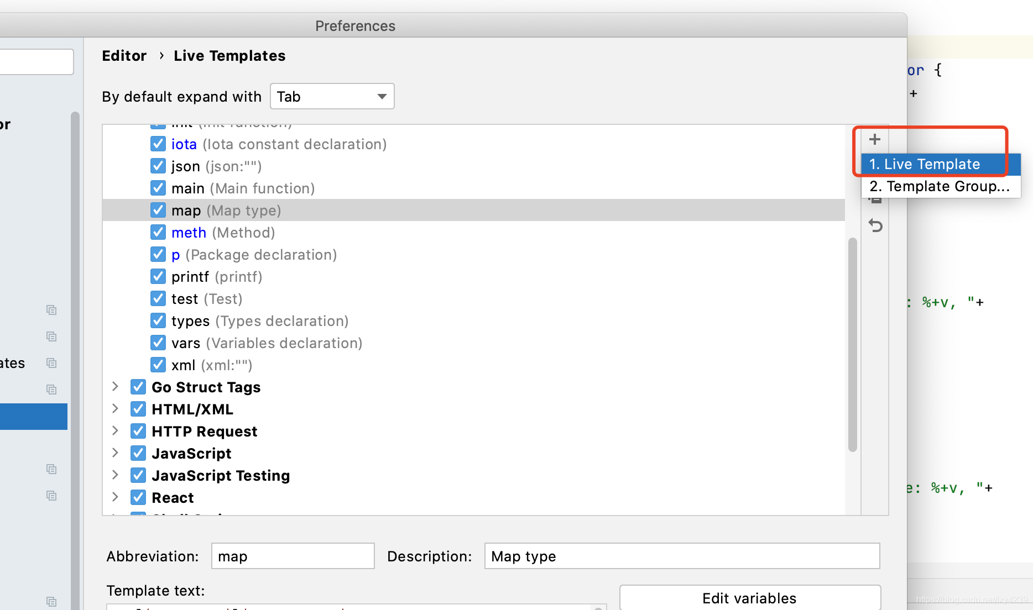Image resolution: width=1033 pixels, height=610 pixels.
Task: Choose the Live Template menu entry
Action: [x=941, y=164]
